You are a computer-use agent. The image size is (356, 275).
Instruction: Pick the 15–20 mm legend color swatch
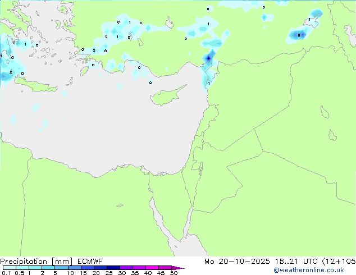[87, 268]
